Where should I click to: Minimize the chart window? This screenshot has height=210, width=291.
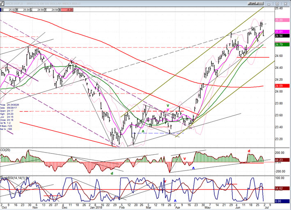[x=269, y=4]
